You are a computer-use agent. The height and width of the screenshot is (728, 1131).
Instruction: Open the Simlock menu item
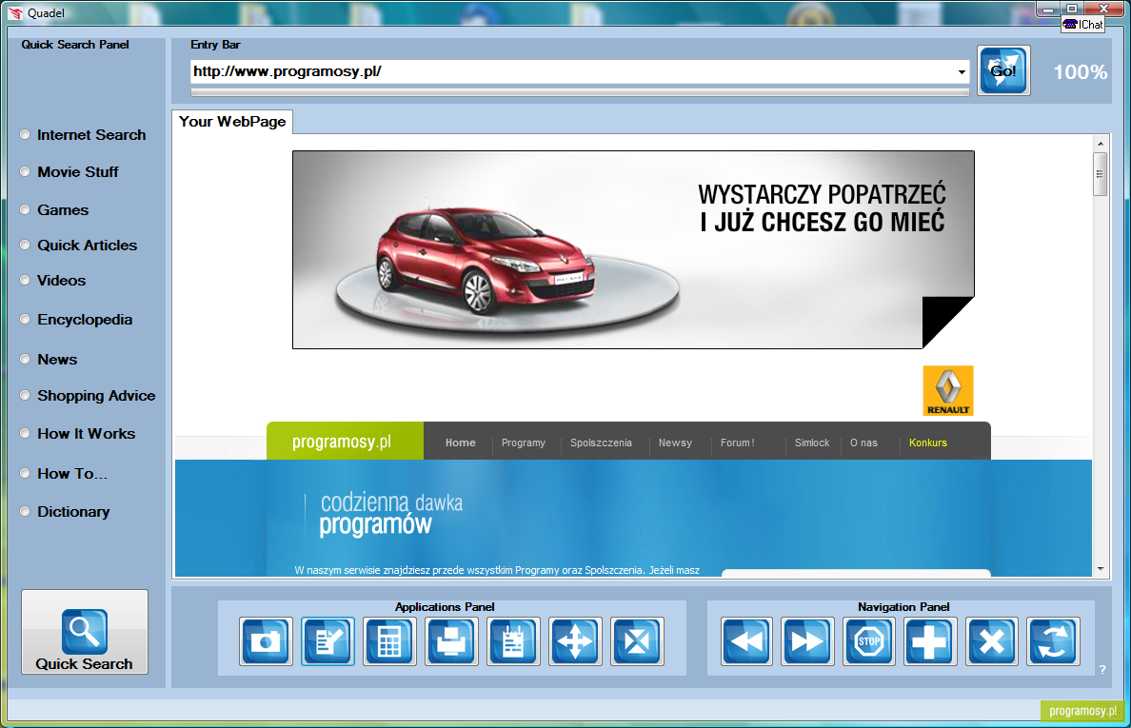812,443
